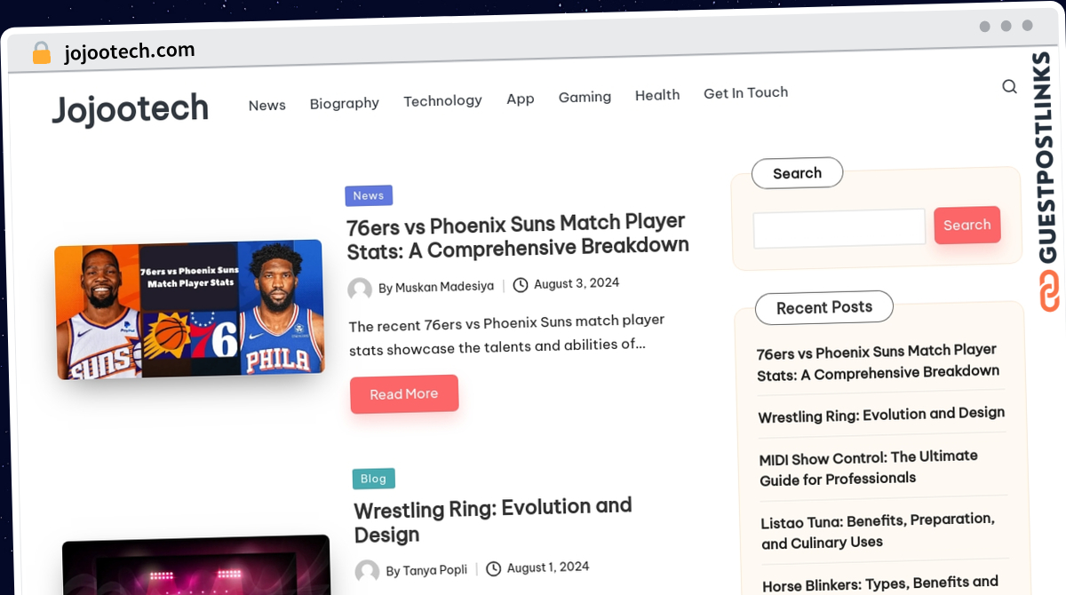The height and width of the screenshot is (595, 1066).
Task: Click the padlock icon beside jojootech.com
Action: click(x=42, y=53)
